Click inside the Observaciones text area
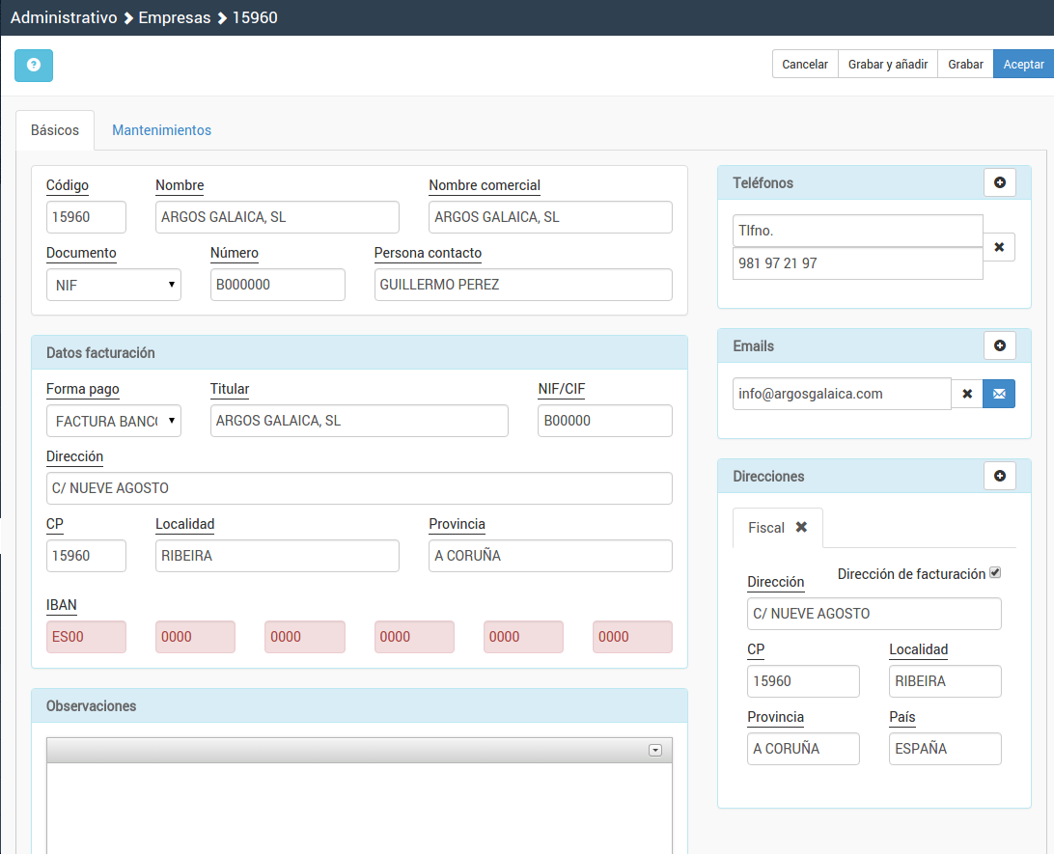The height and width of the screenshot is (854, 1054). 359,809
